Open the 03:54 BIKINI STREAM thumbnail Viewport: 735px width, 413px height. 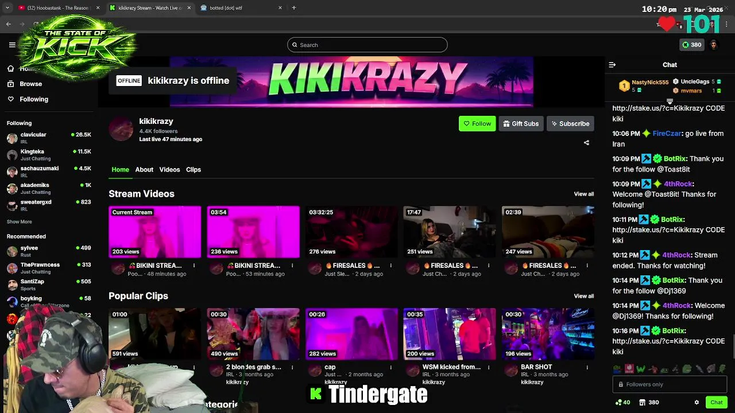(x=253, y=232)
